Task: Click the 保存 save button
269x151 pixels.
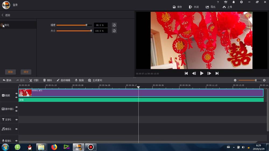Action: coord(177,7)
